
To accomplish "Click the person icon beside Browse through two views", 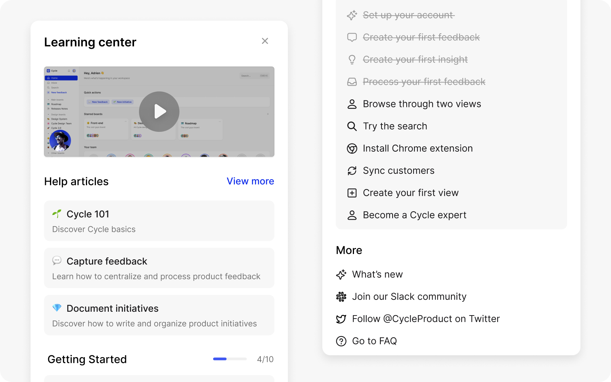I will [352, 104].
